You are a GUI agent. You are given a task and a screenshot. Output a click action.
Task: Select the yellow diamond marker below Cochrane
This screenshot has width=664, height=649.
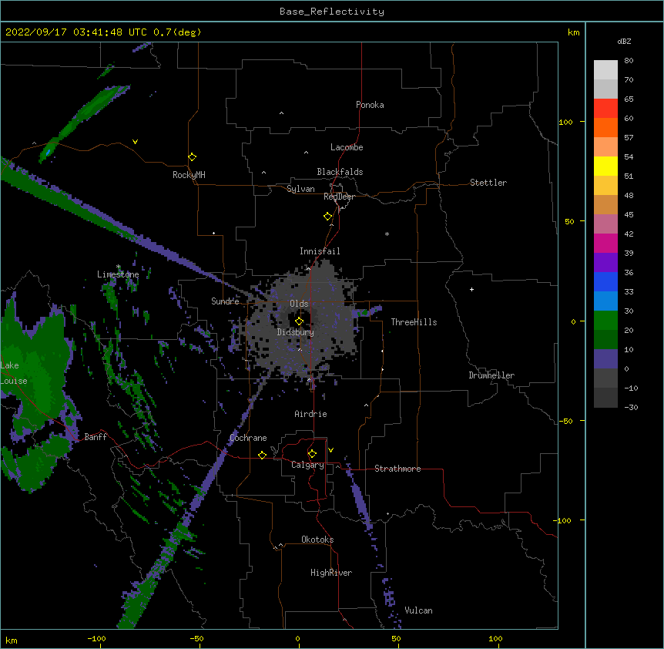[262, 455]
